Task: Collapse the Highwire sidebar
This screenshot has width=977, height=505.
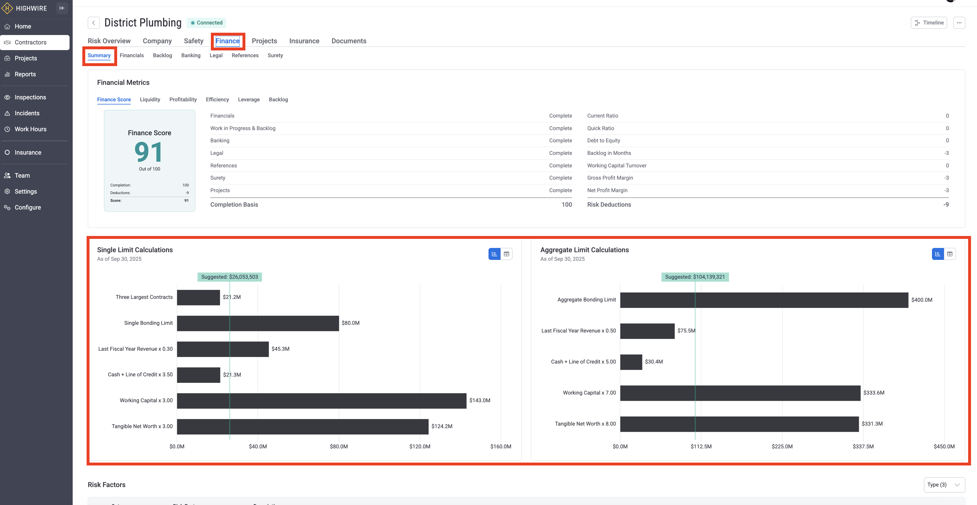Action: click(x=62, y=8)
